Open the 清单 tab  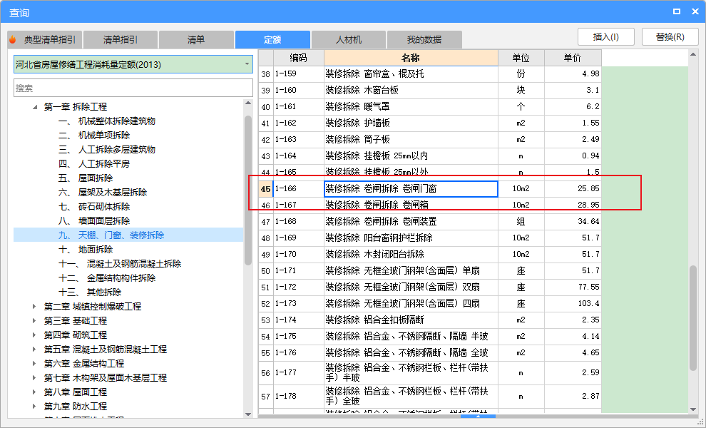click(196, 40)
